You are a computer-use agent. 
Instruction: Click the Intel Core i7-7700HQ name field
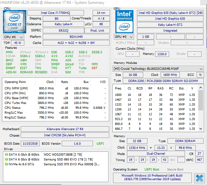(x=55, y=13)
